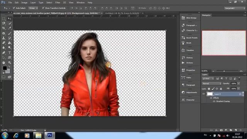
Task: Reset default foreground and background colors
Action: tap(3, 73)
